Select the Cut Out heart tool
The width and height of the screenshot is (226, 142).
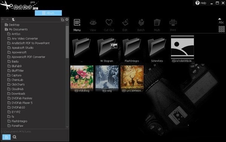109,25
